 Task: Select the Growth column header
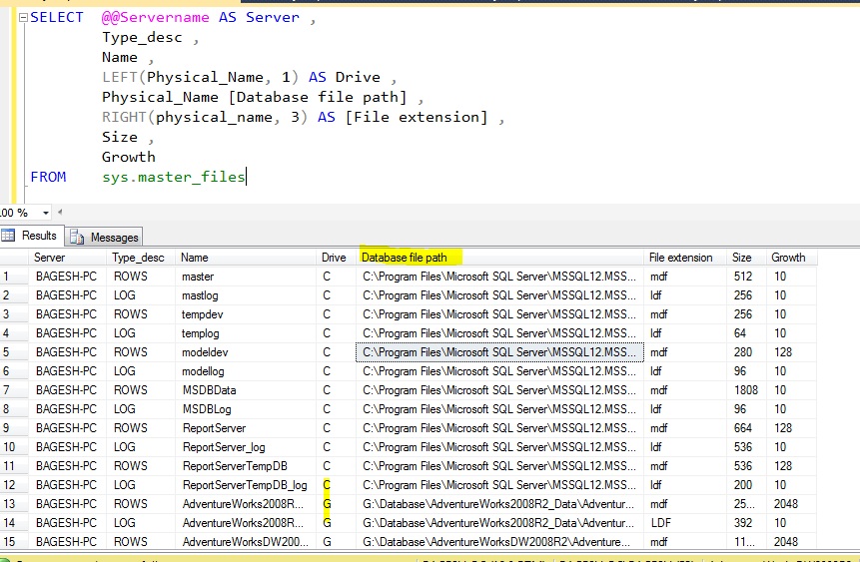[x=791, y=258]
